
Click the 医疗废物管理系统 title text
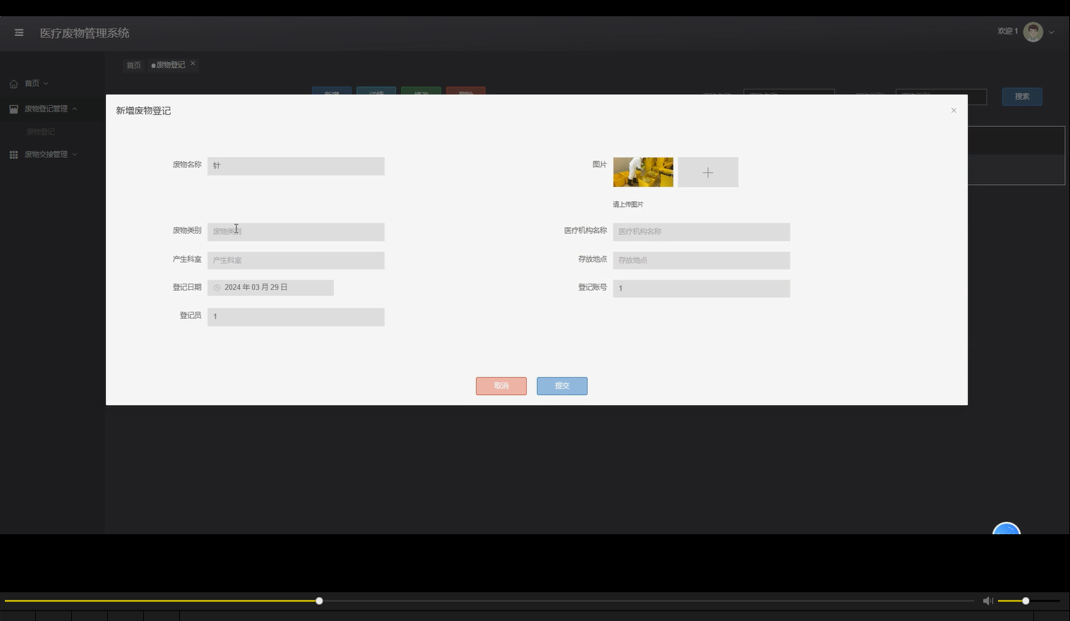[85, 33]
